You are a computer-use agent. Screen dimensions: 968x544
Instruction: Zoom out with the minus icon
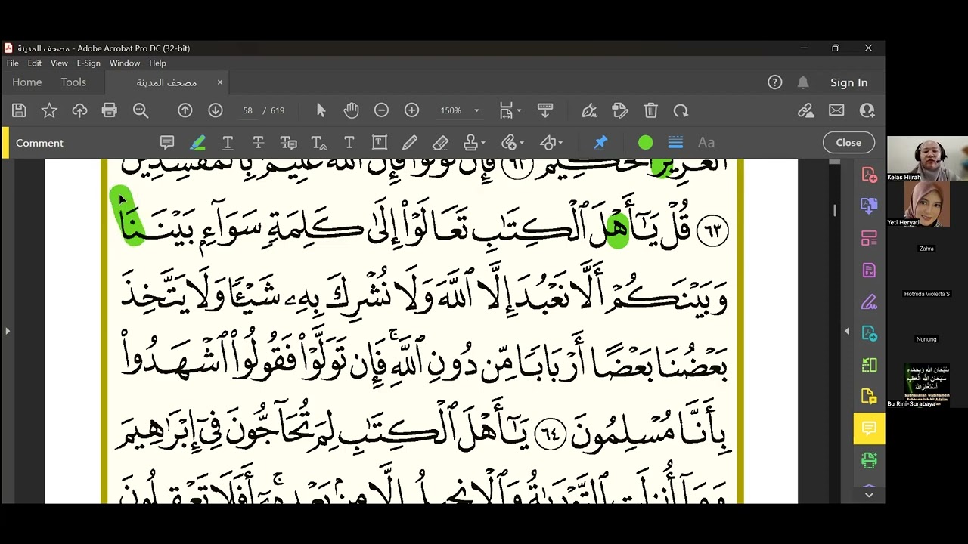coord(381,110)
